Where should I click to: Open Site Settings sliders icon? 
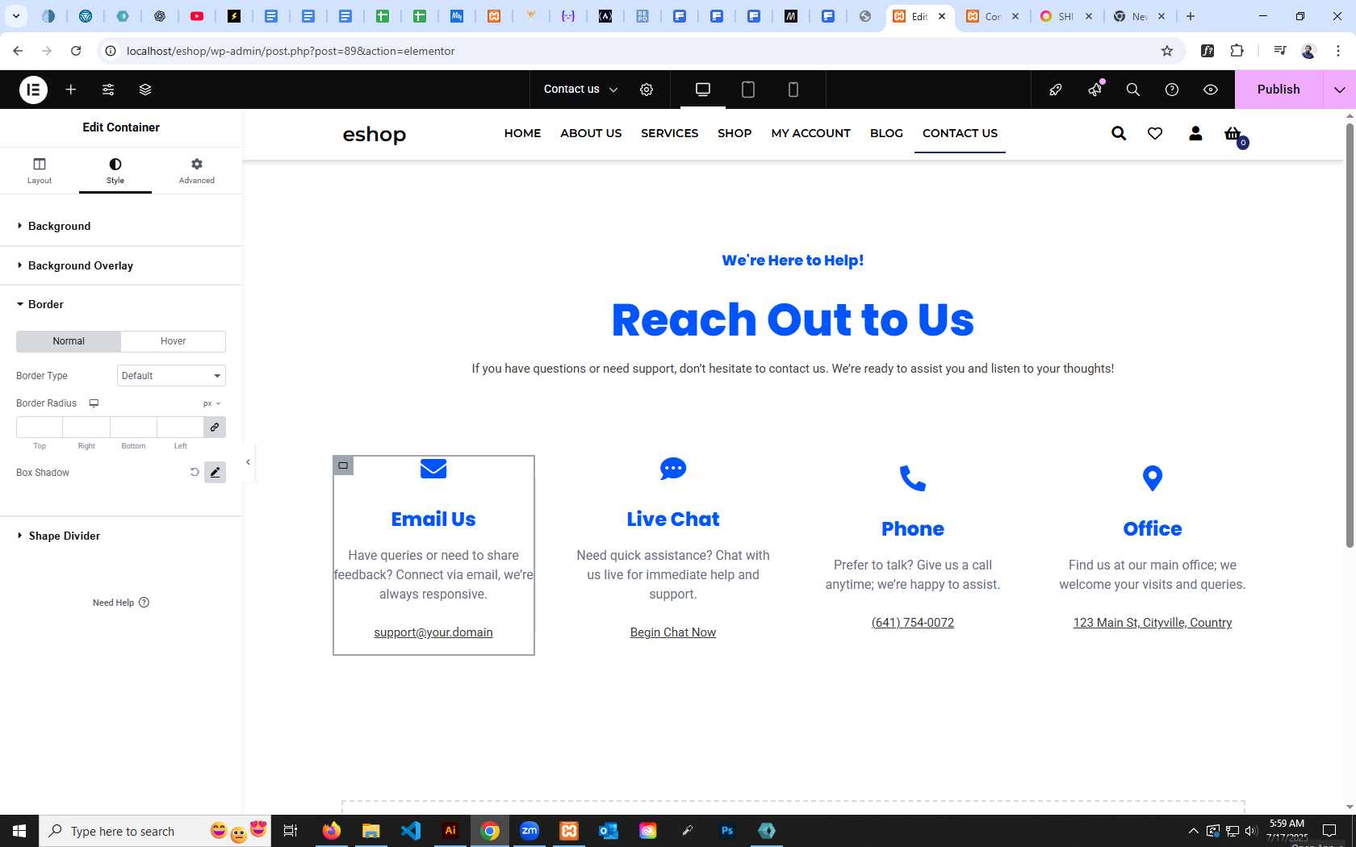click(x=108, y=90)
